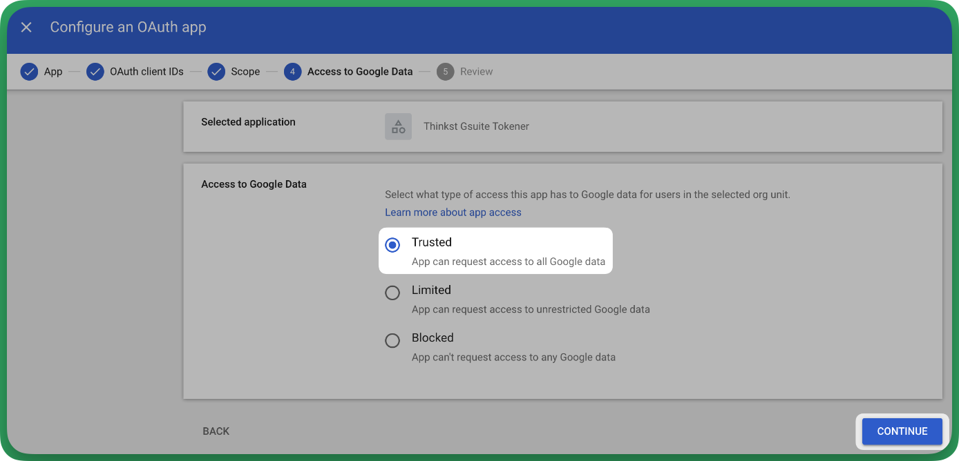The image size is (959, 461).
Task: Click the step 4 number circle
Action: pos(293,72)
